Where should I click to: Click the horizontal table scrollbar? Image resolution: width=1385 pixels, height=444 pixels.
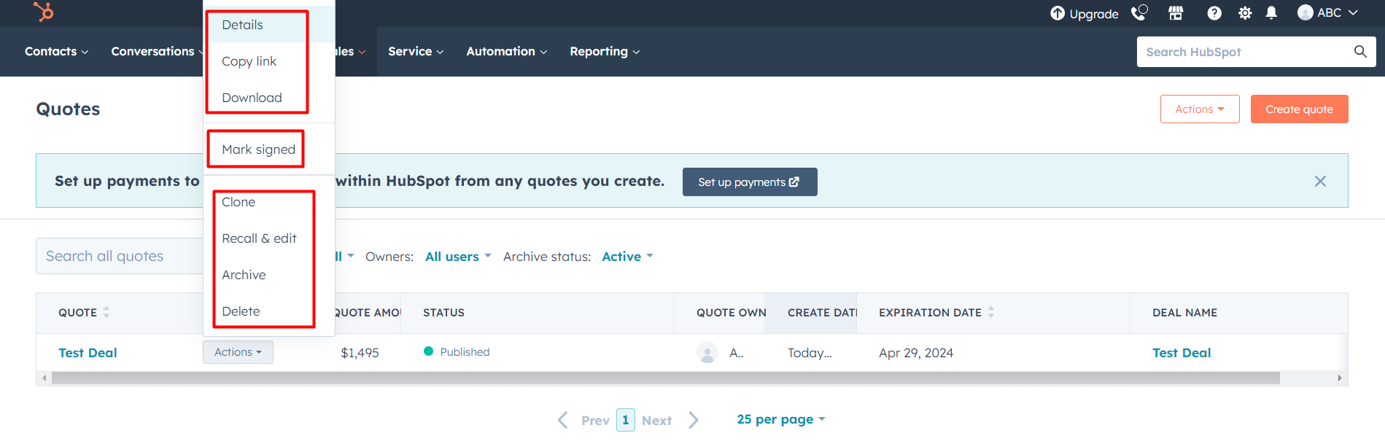[x=666, y=378]
